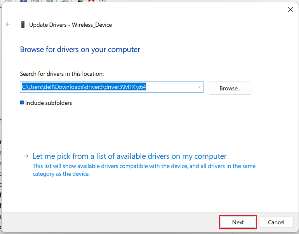Cancel the Update Drivers dialog

point(276,222)
